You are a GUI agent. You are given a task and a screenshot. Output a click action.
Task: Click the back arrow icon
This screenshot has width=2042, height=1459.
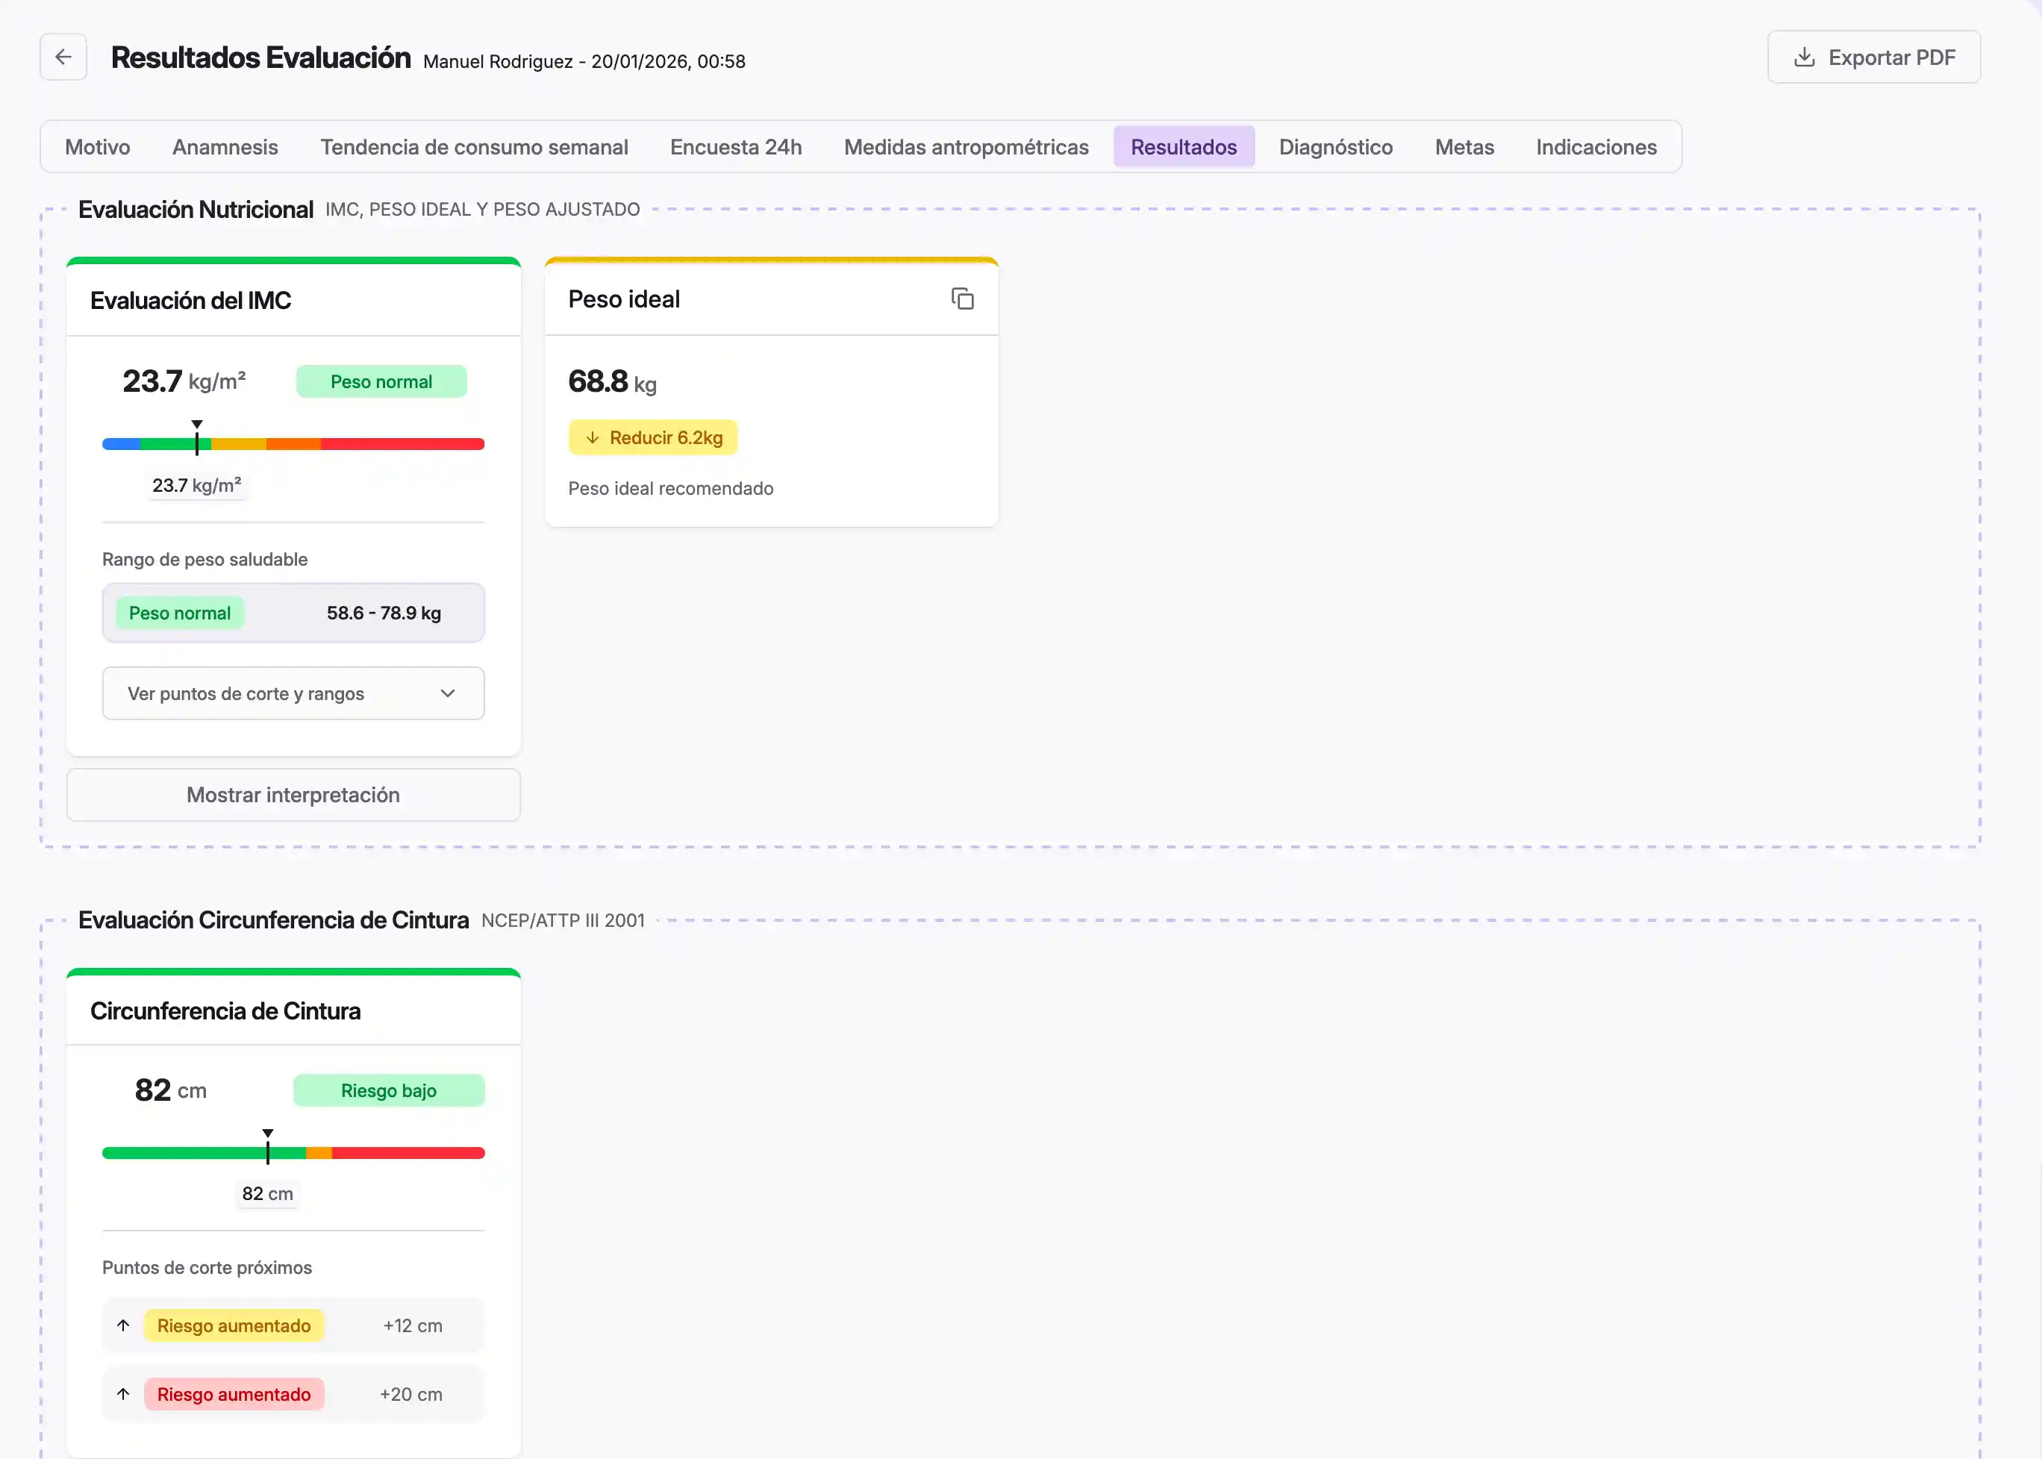(62, 57)
